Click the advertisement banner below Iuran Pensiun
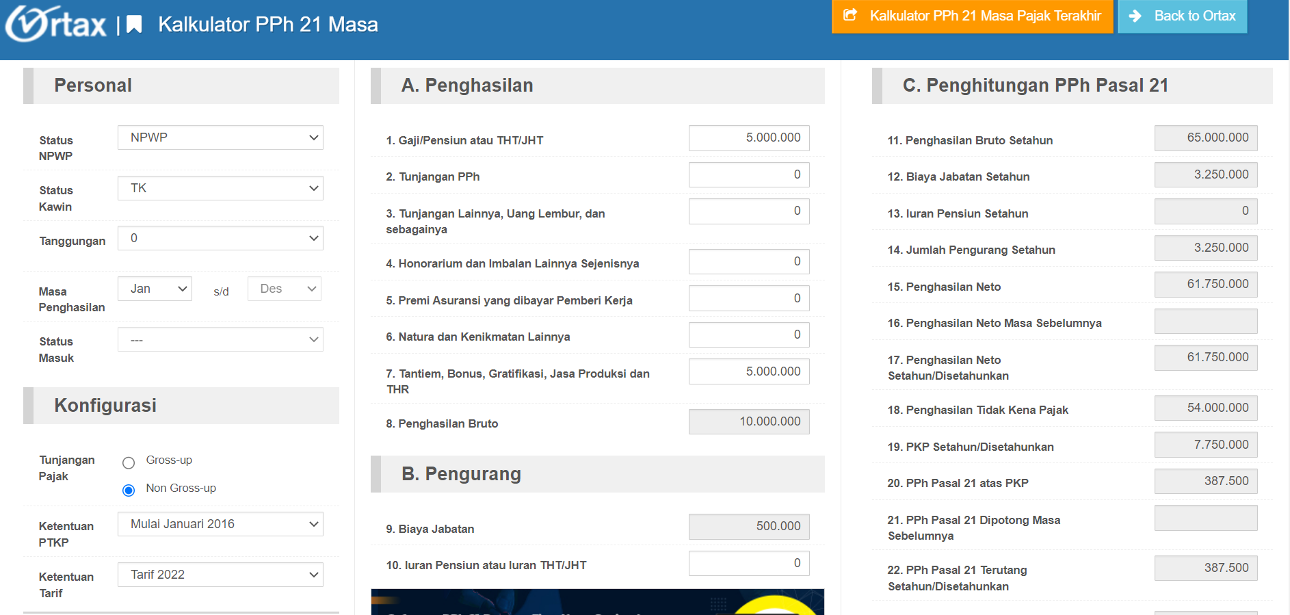This screenshot has height=615, width=1290. [x=598, y=602]
